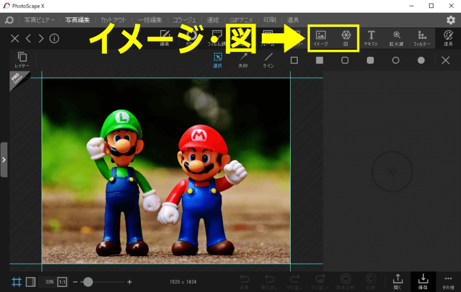
Task: Click the 取り消し (Undo) button
Action: coord(269,282)
